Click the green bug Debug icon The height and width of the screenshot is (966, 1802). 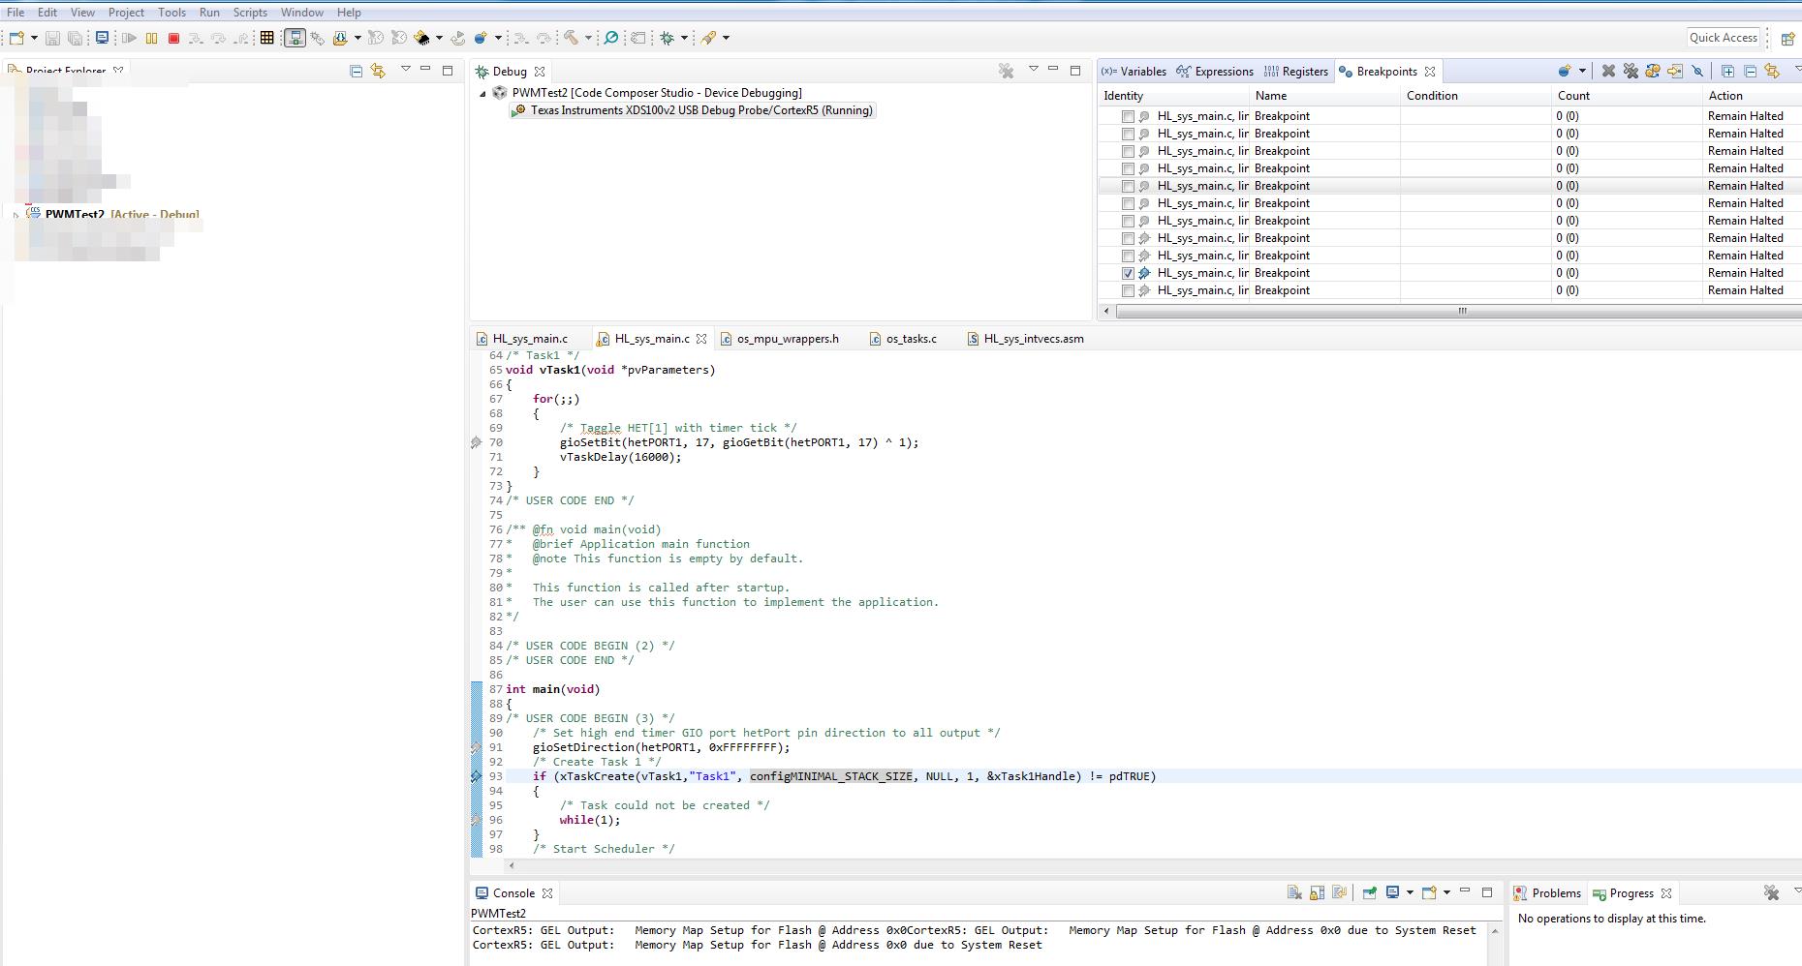pyautogui.click(x=668, y=38)
